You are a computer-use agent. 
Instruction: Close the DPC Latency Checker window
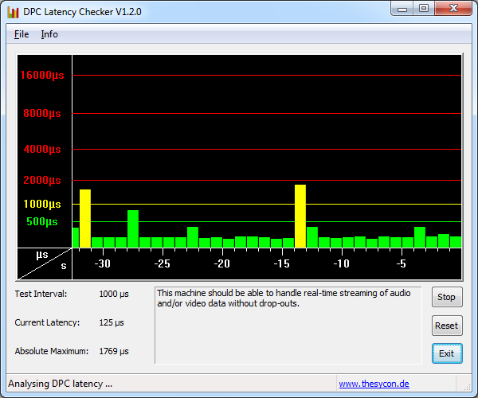tap(453, 9)
